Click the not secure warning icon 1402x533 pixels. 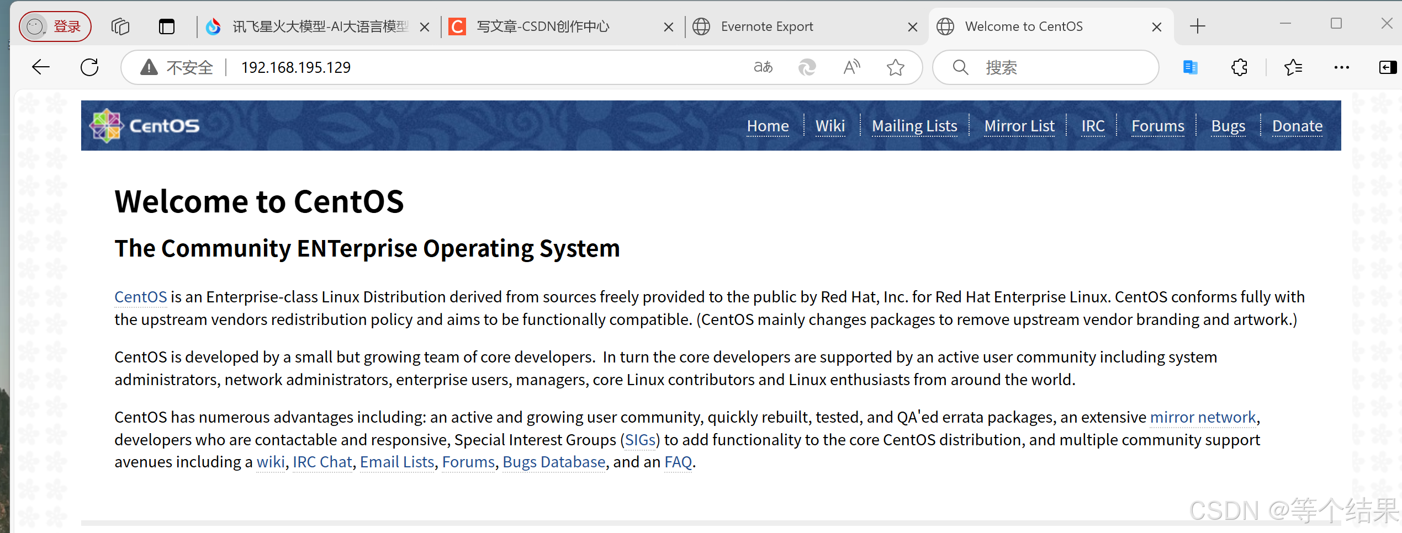(149, 67)
